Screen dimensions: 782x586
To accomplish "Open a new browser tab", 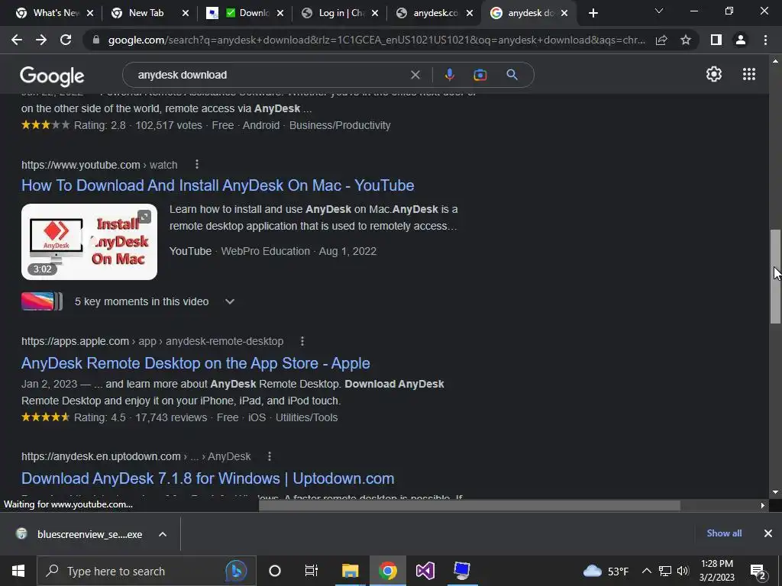I will (593, 14).
